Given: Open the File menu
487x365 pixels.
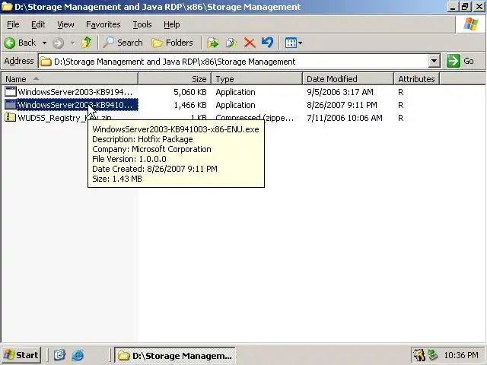Looking at the screenshot, I should pos(13,24).
